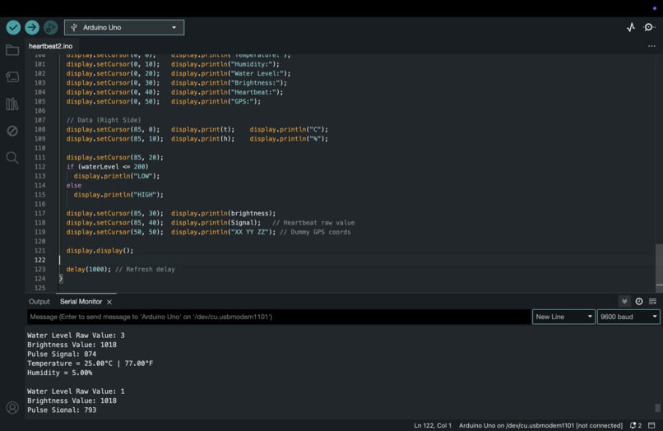Click the Verify sketch checkmark button
Screen dimensions: 663x431
[x=13, y=27]
